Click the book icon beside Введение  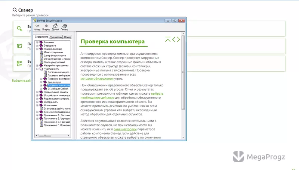tap(41, 42)
